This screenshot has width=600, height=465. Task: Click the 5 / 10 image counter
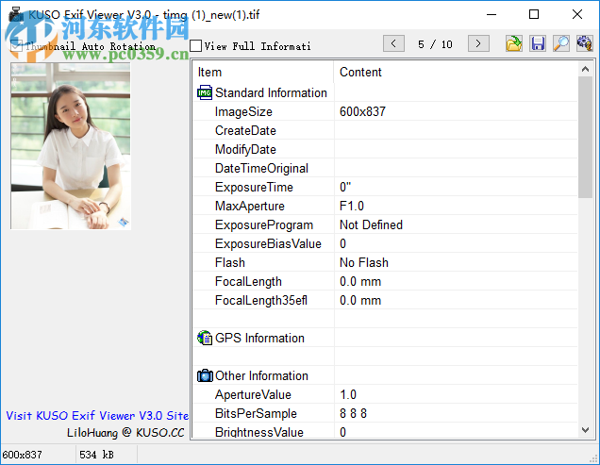tap(435, 44)
